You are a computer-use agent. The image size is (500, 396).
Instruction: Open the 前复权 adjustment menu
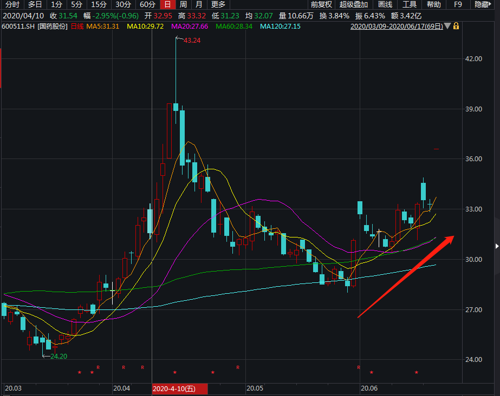coord(321,4)
